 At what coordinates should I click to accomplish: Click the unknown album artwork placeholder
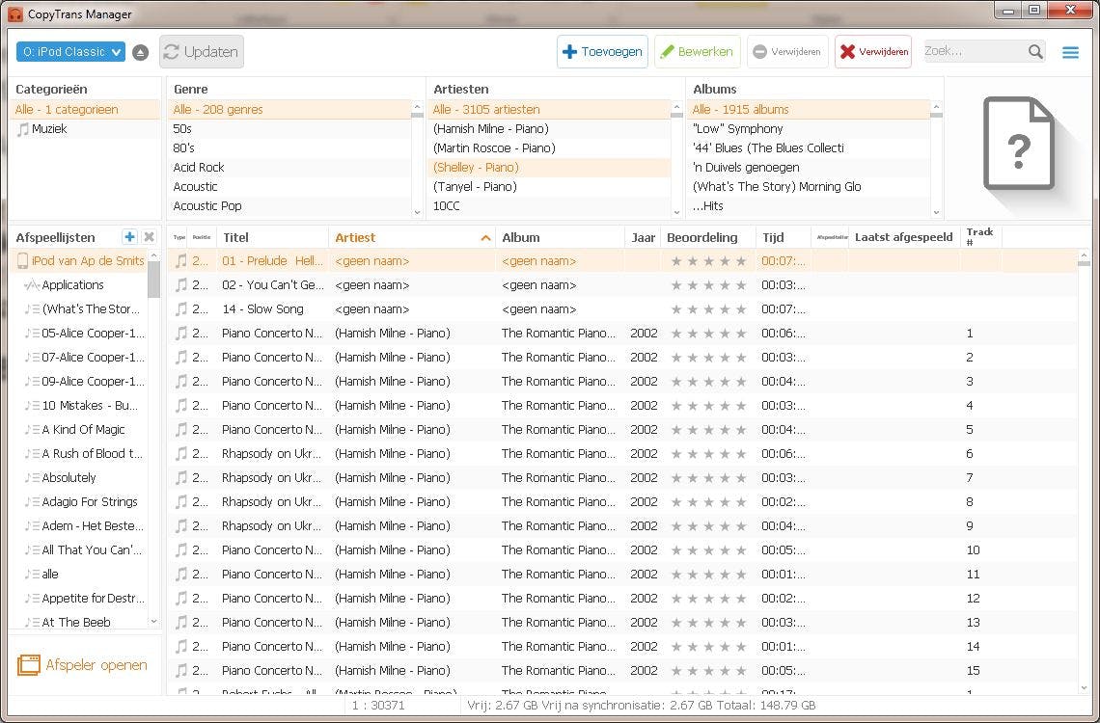(x=1019, y=144)
